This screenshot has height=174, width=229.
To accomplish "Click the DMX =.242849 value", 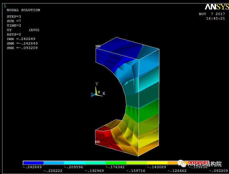I will pyautogui.click(x=21, y=39).
